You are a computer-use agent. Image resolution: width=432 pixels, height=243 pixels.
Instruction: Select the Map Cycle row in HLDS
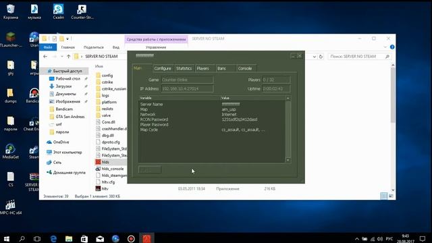[211, 130]
